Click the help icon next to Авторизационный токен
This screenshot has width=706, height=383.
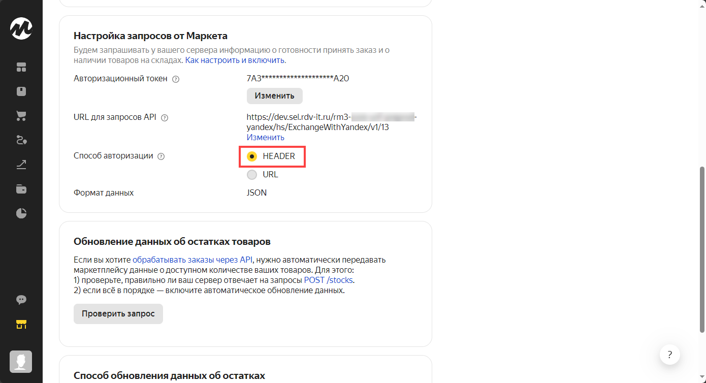tap(176, 79)
